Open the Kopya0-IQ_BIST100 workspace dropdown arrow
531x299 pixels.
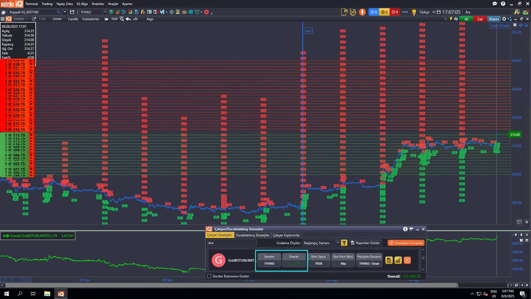[x=65, y=12]
